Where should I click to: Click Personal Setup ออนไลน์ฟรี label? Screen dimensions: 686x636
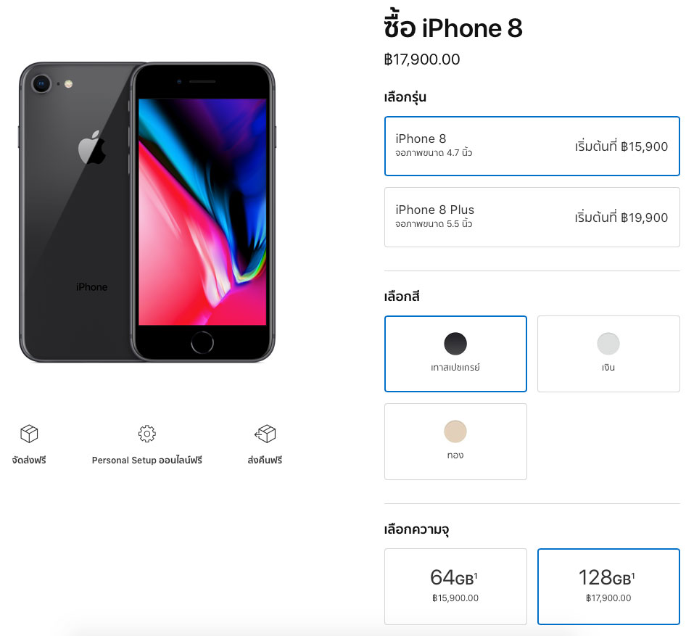click(x=147, y=461)
